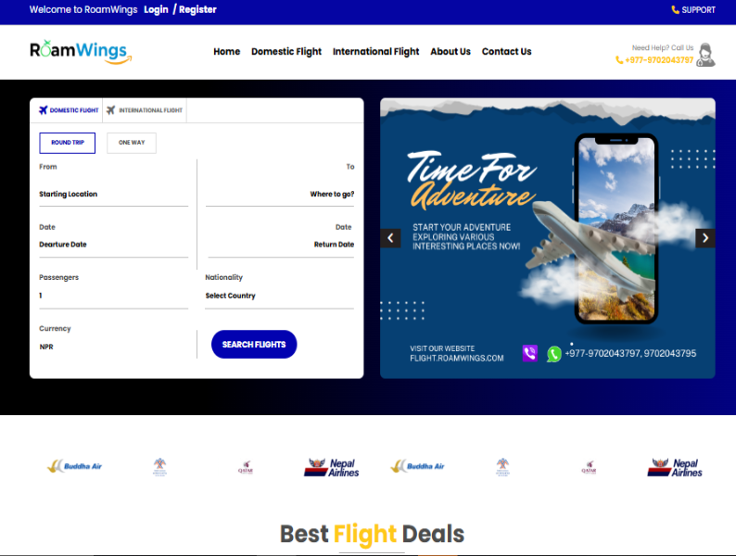The width and height of the screenshot is (736, 556).
Task: Select the Round Trip option
Action: pos(67,143)
